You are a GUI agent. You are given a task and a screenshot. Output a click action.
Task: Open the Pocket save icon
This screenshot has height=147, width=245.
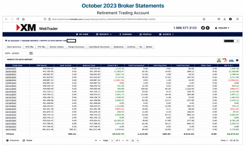(219, 19)
